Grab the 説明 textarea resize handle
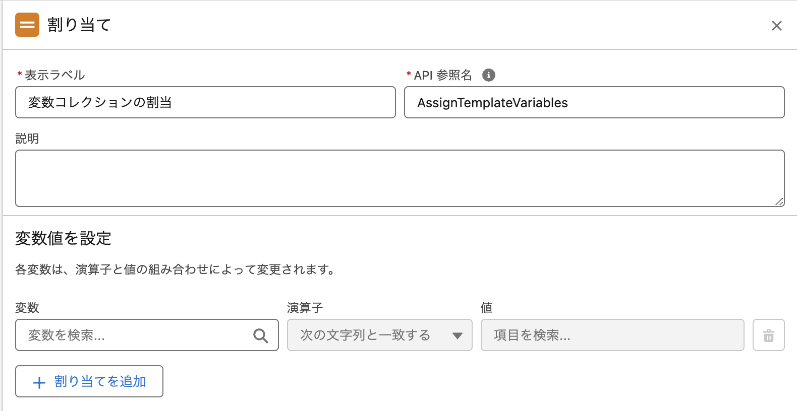 pyautogui.click(x=779, y=201)
